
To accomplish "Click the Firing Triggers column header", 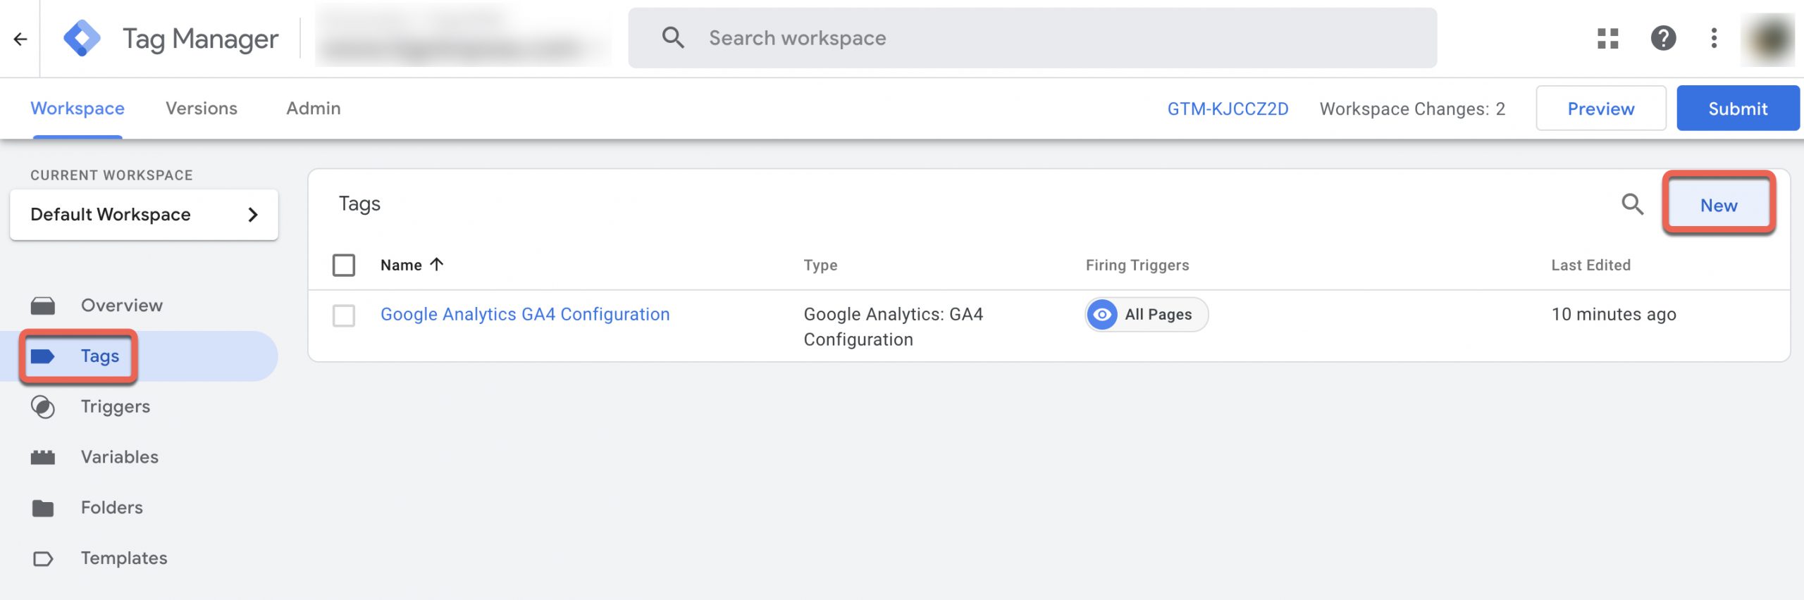I will [1137, 265].
